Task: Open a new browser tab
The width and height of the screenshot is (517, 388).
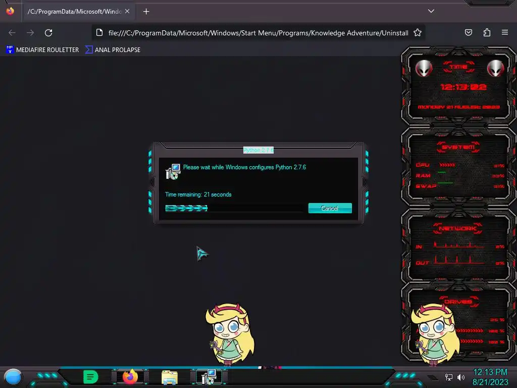Action: click(146, 12)
